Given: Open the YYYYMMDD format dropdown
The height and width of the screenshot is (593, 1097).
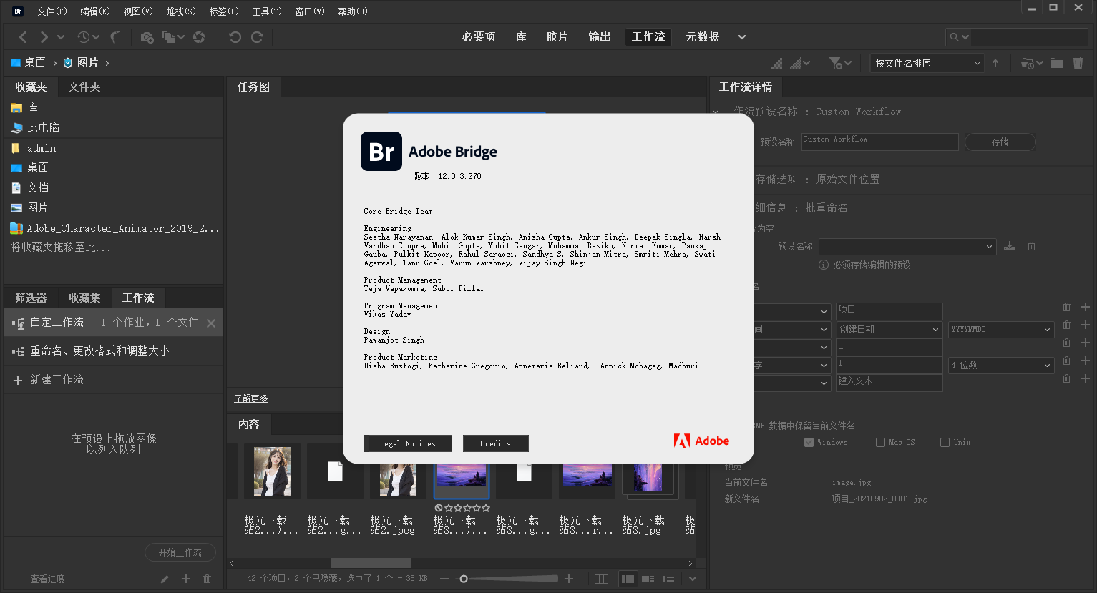Looking at the screenshot, I should (x=1001, y=329).
